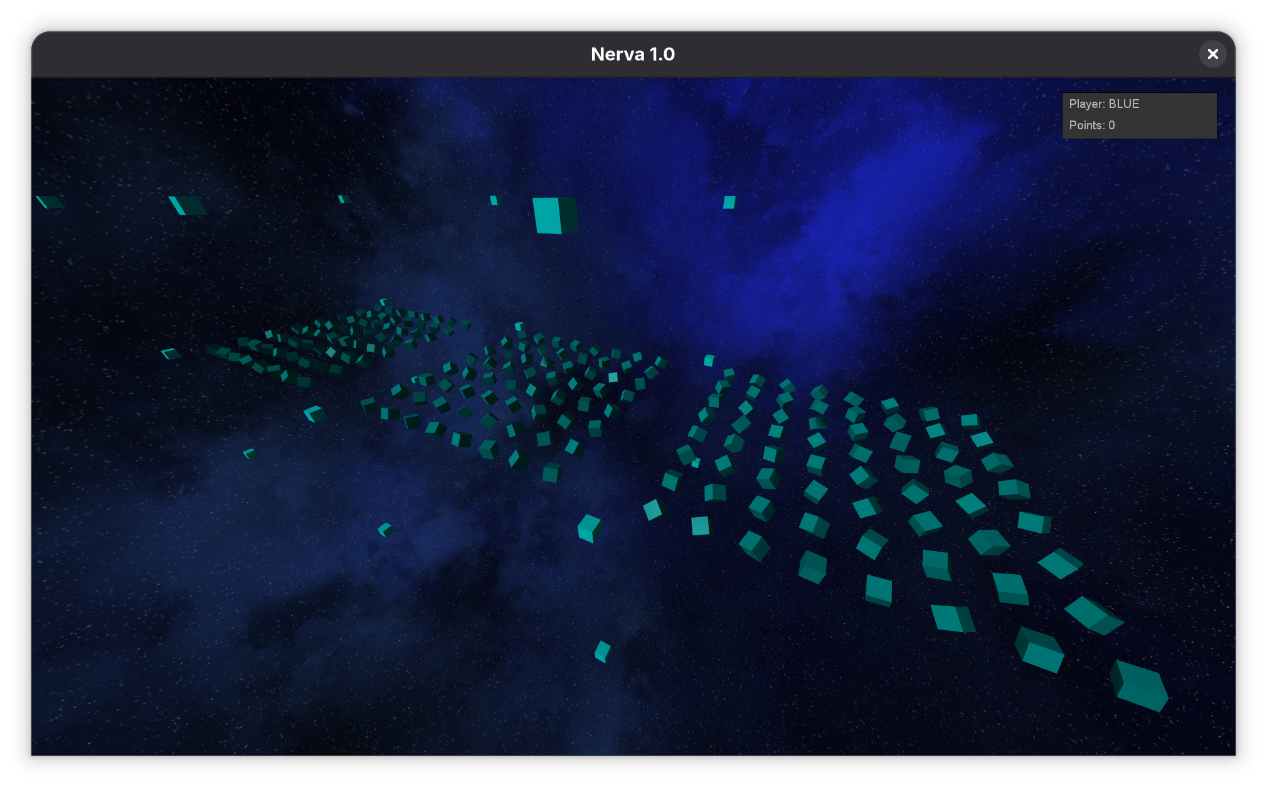The width and height of the screenshot is (1267, 787).
Task: Click the partially cut-off cube at the far left edge
Action: pyautogui.click(x=49, y=201)
